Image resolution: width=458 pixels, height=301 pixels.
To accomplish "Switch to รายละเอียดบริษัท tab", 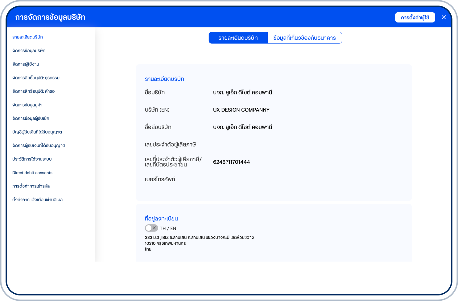I will point(238,38).
